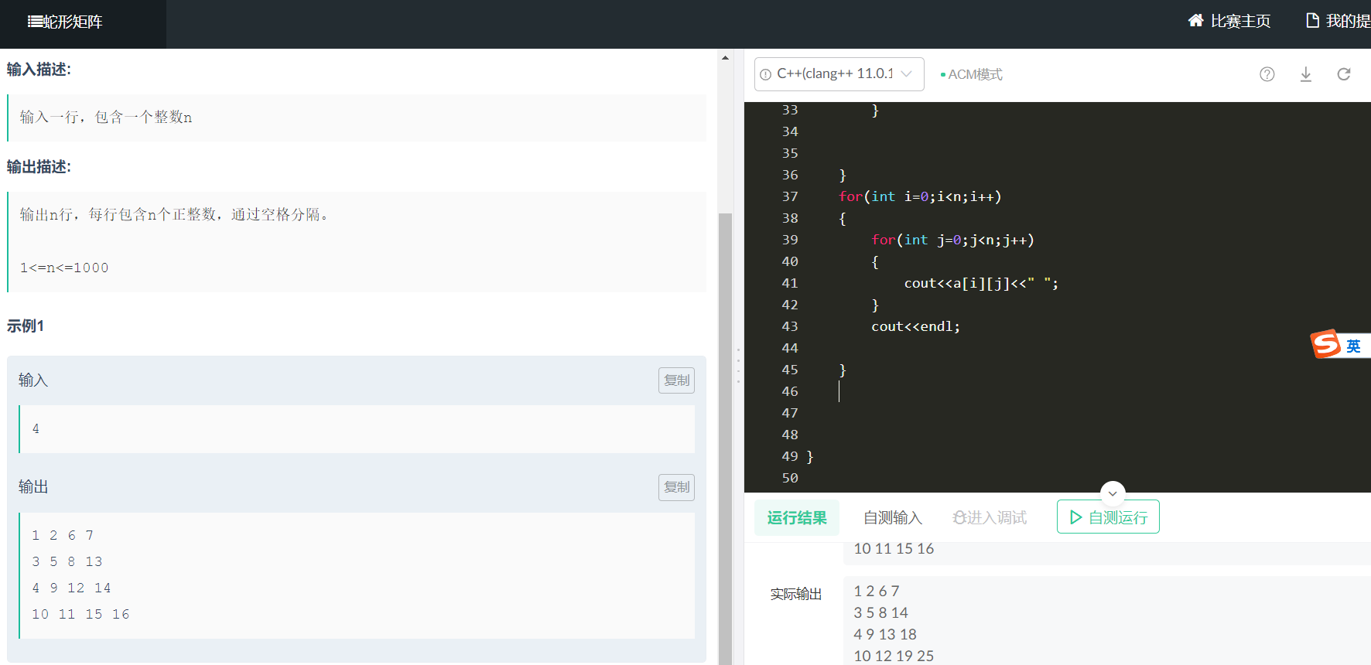
Task: Click the 实际输出 label
Action: click(x=796, y=594)
